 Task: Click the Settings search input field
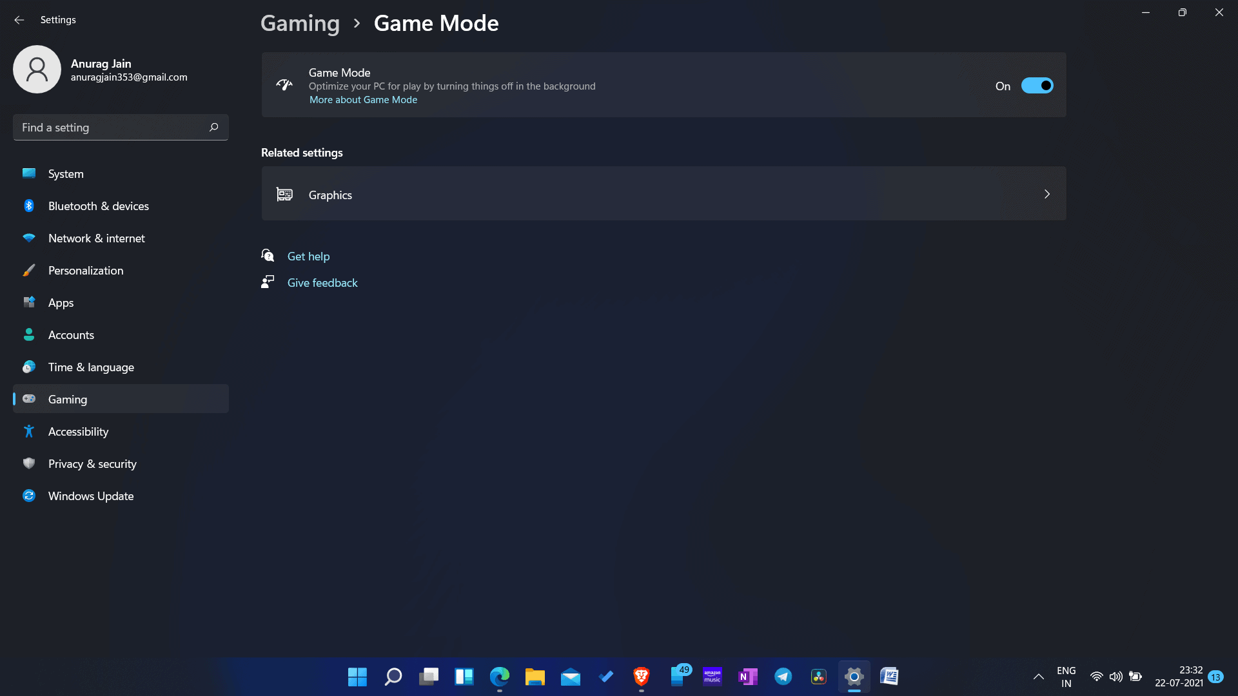(x=121, y=128)
